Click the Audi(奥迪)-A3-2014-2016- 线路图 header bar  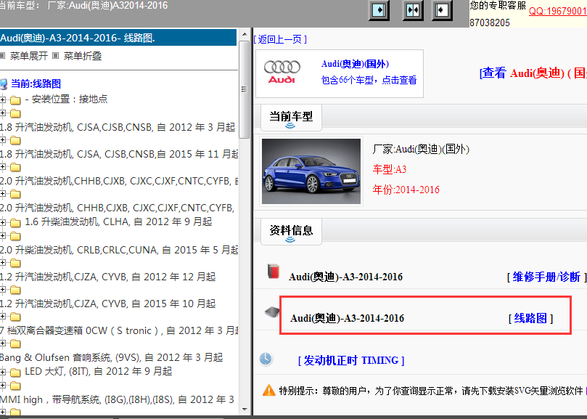coord(118,38)
